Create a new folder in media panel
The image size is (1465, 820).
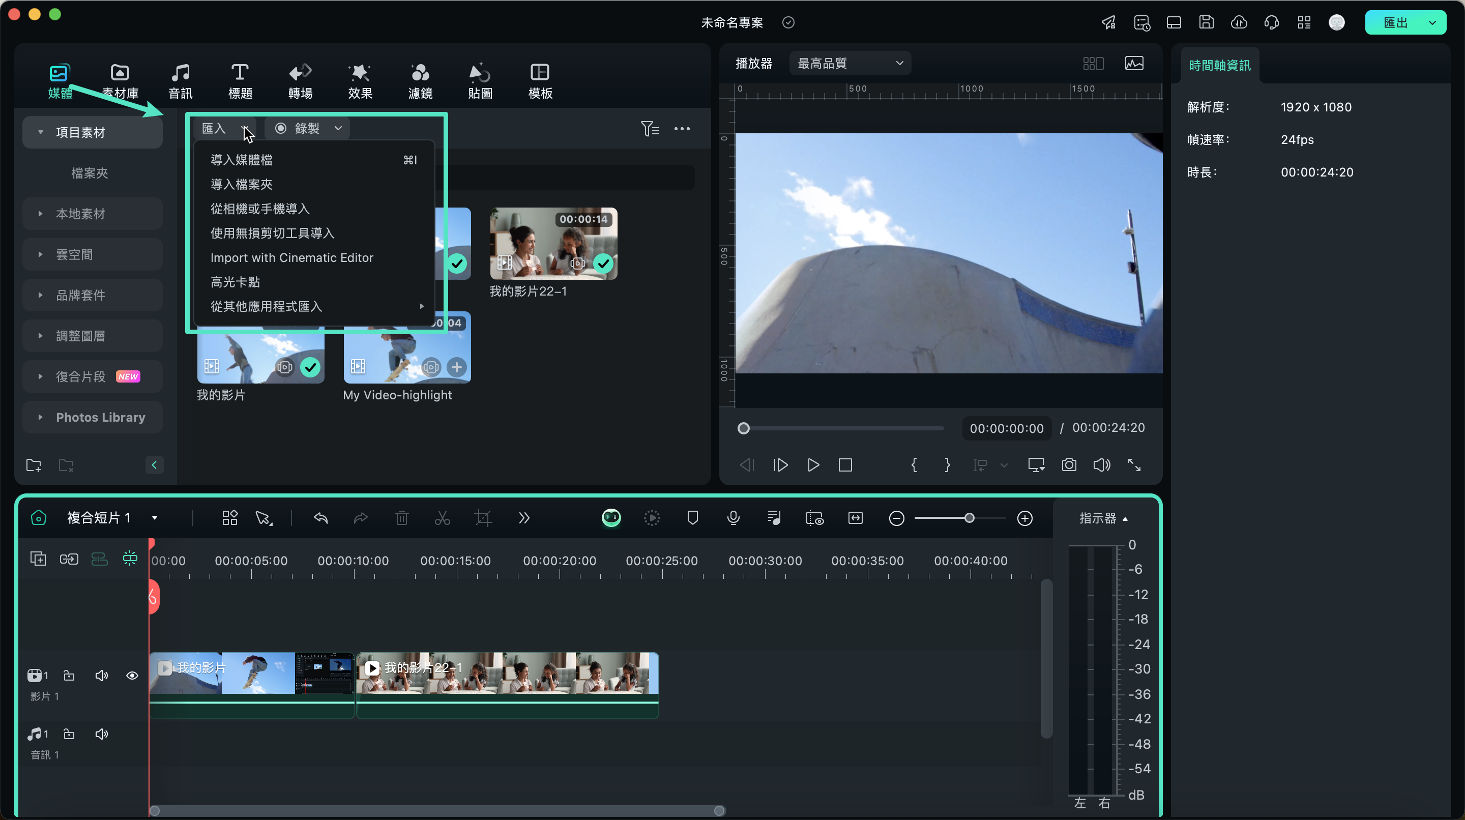pos(34,465)
